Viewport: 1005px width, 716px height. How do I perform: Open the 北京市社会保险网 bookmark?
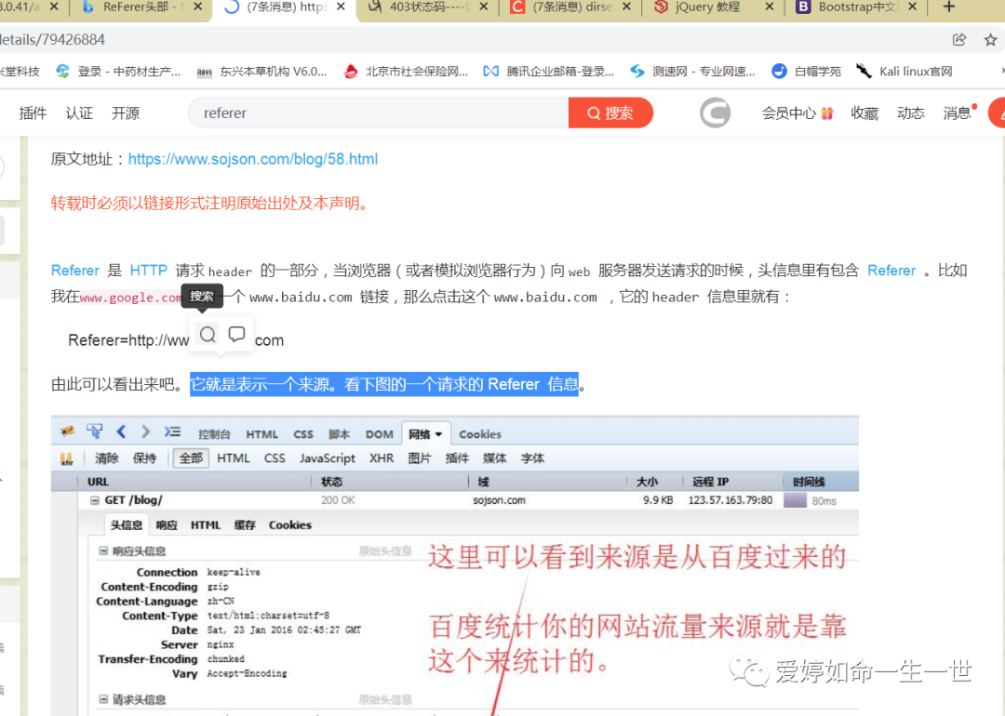407,71
